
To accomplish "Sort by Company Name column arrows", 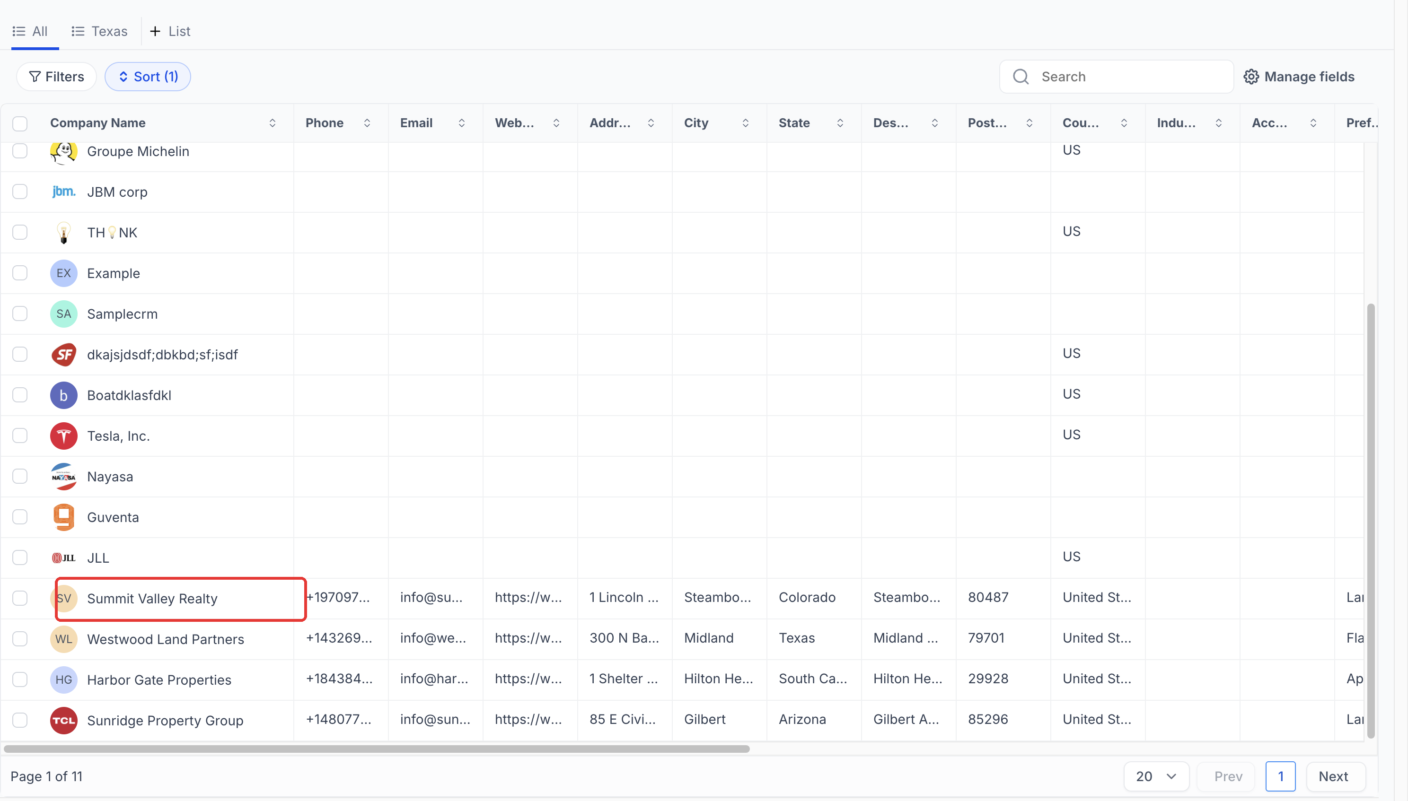I will (x=273, y=123).
